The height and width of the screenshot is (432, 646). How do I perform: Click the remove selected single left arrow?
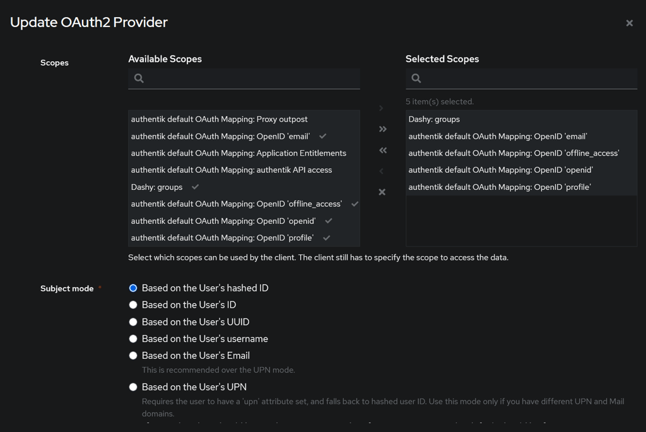[x=382, y=171]
